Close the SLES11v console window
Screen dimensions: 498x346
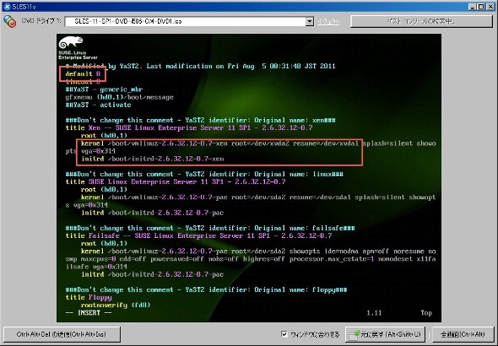click(490, 7)
